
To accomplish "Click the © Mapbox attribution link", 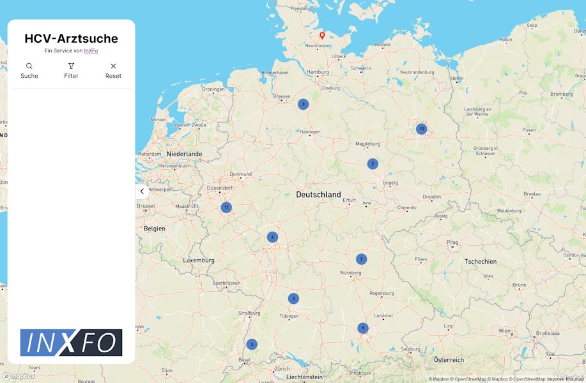I will coord(440,378).
